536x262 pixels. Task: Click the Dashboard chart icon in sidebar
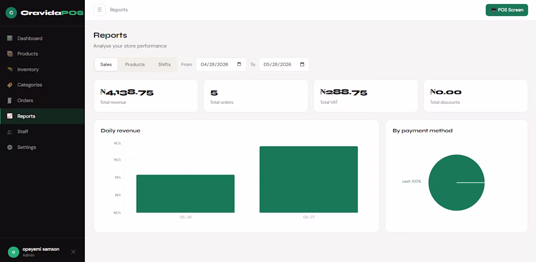10,38
